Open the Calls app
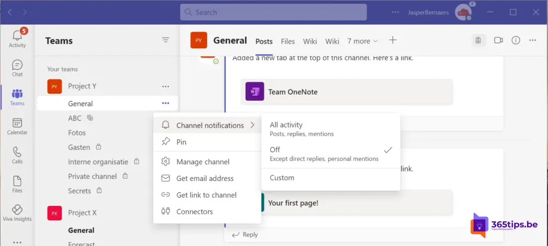Image resolution: width=548 pixels, height=246 pixels. click(17, 155)
